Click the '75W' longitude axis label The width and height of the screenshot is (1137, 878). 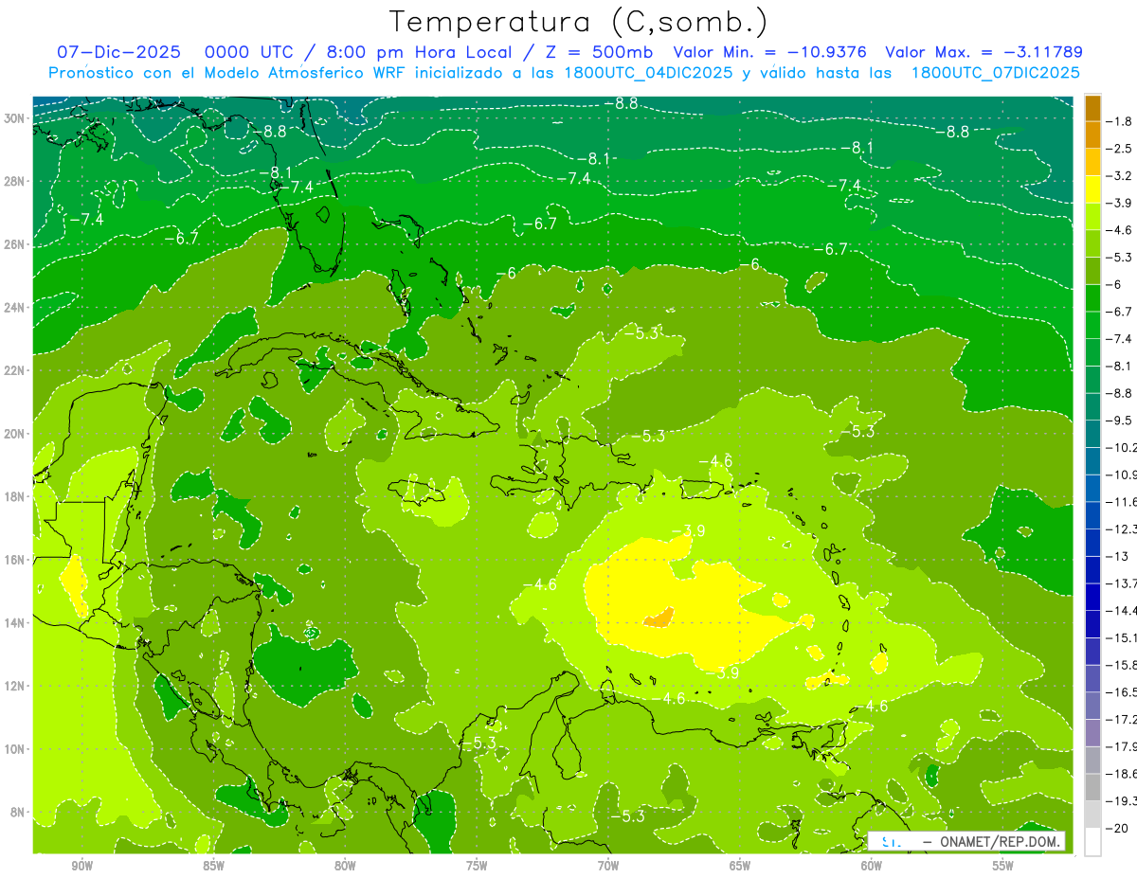[477, 866]
